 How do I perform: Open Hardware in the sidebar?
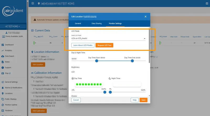9,111
